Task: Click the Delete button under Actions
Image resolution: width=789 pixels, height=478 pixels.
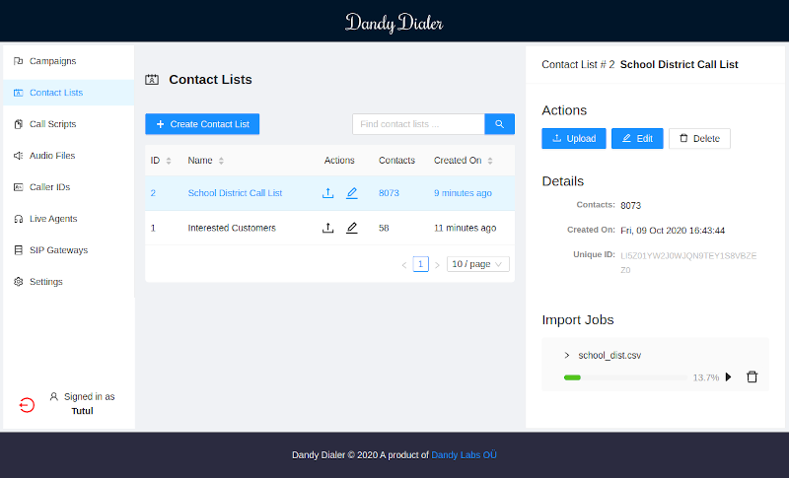Action: point(699,139)
